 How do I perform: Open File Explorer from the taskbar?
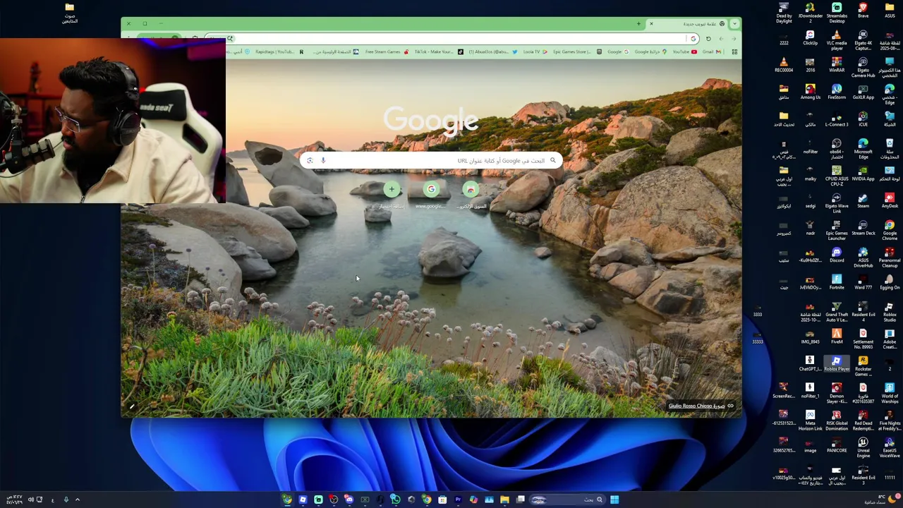504,500
